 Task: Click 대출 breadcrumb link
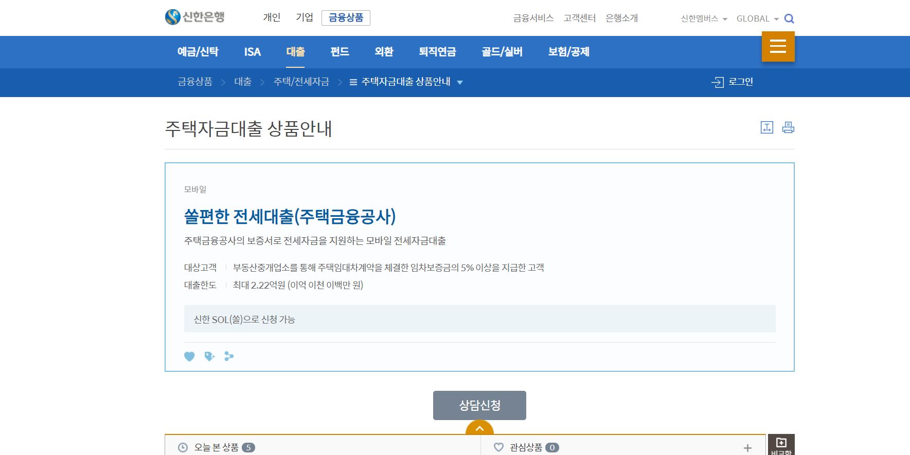pyautogui.click(x=243, y=82)
